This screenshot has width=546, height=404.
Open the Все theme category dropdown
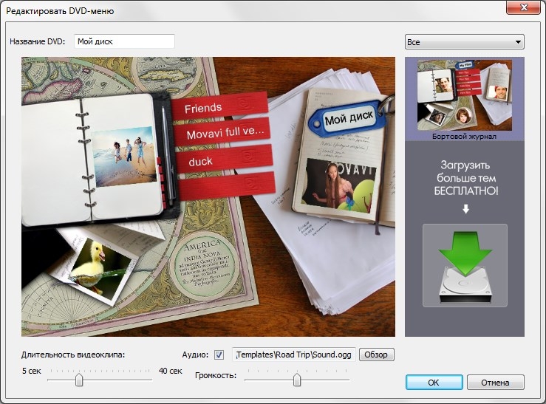click(465, 42)
